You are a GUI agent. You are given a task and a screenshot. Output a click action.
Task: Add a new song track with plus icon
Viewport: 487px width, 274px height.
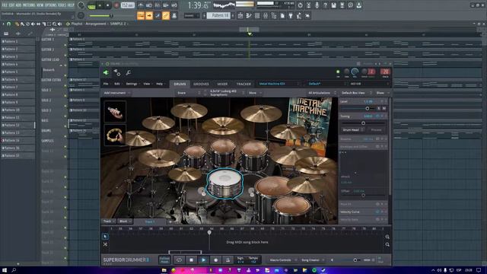170,221
